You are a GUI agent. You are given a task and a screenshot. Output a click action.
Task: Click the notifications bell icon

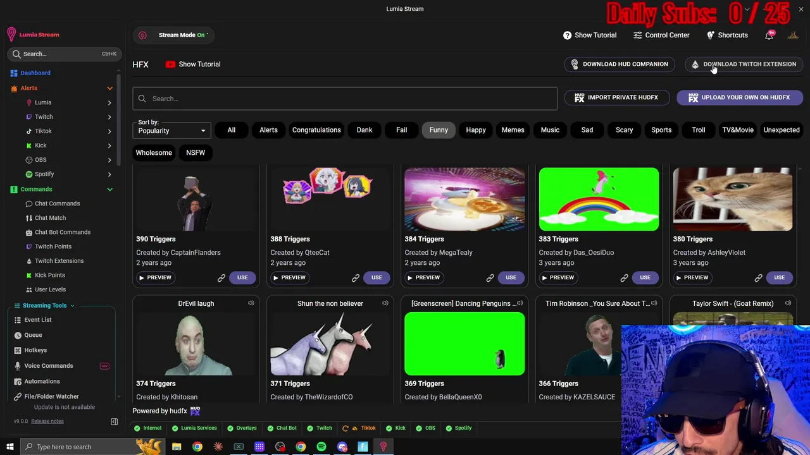769,35
